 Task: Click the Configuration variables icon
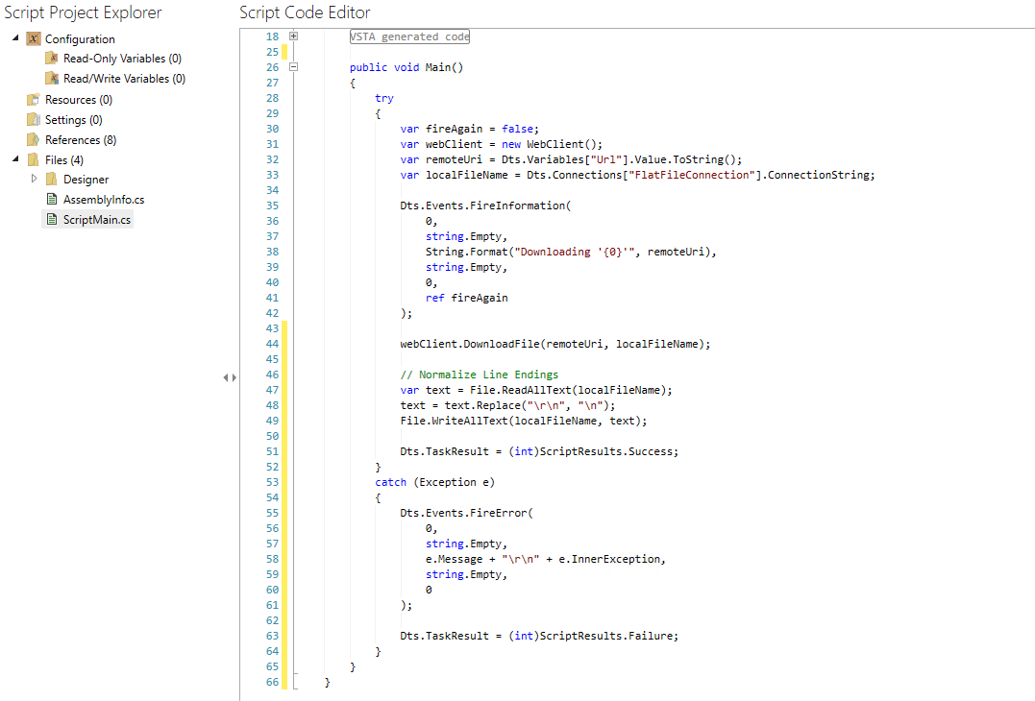32,38
